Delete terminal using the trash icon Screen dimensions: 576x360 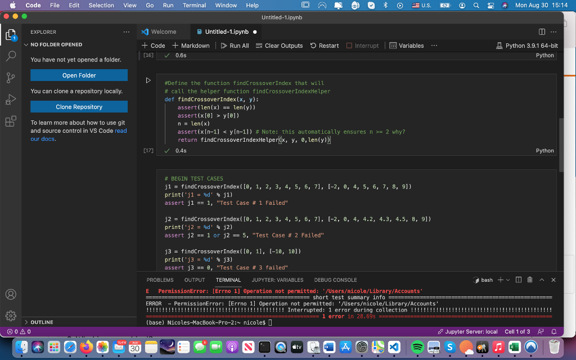(529, 280)
